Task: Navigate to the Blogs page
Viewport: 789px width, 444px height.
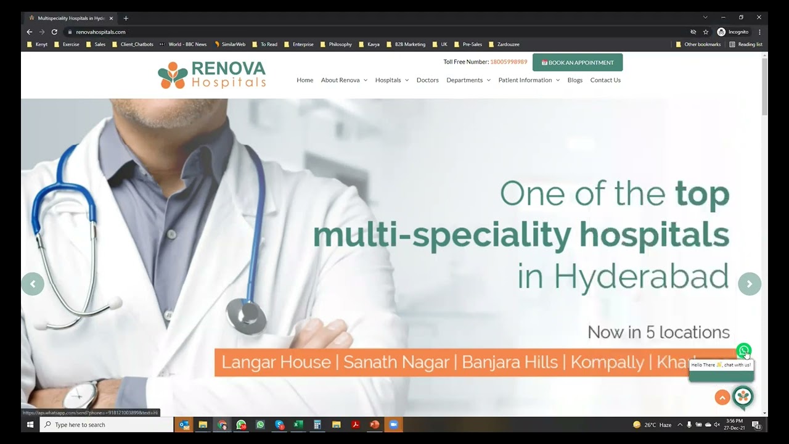Action: tap(574, 80)
